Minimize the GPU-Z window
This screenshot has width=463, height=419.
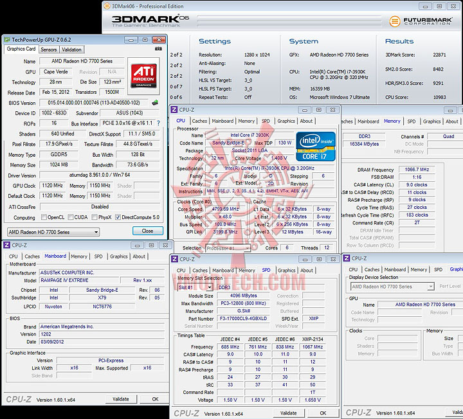pos(131,40)
